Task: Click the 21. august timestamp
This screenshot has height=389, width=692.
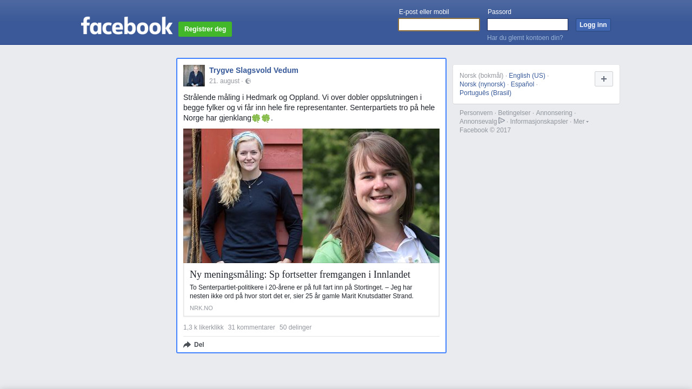Action: (x=224, y=81)
